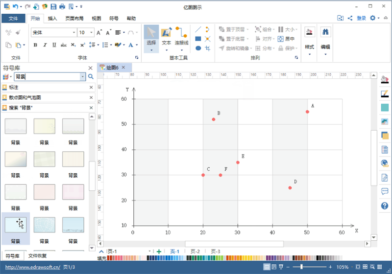This screenshot has width=392, height=274.
Task: Open the 样式 styles gallery
Action: (309, 41)
